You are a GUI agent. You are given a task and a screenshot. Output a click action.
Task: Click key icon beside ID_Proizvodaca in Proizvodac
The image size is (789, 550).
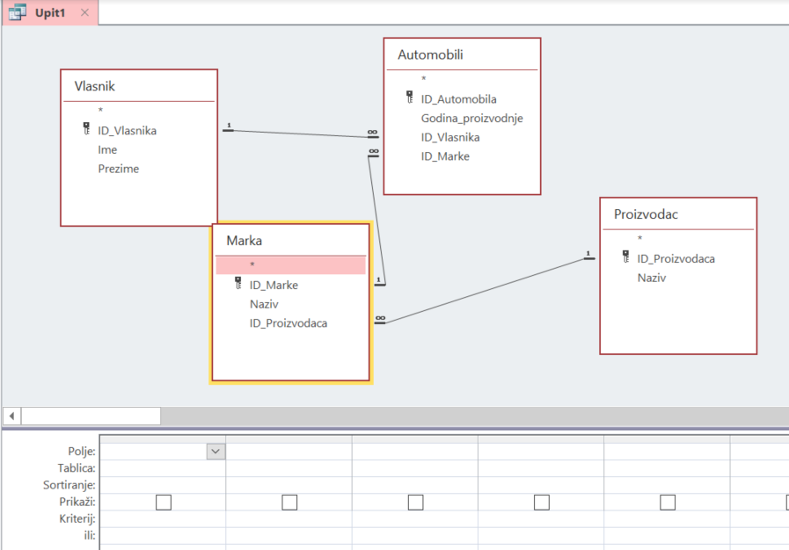pyautogui.click(x=625, y=257)
